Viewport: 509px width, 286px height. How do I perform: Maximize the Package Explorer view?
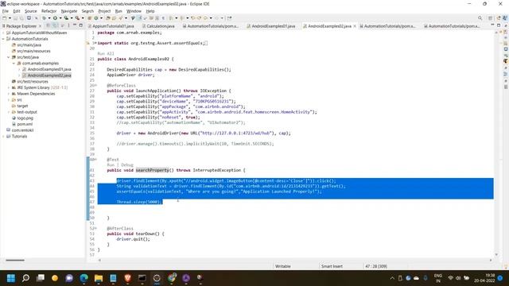pyautogui.click(x=81, y=25)
